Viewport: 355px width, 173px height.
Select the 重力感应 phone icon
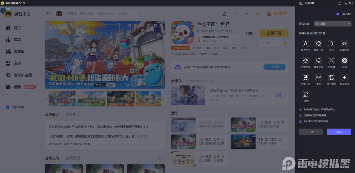331,77
